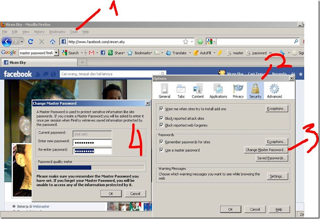Image resolution: width=320 pixels, height=219 pixels.
Task: Select the Advanced gear icon in Options
Action: 274,91
